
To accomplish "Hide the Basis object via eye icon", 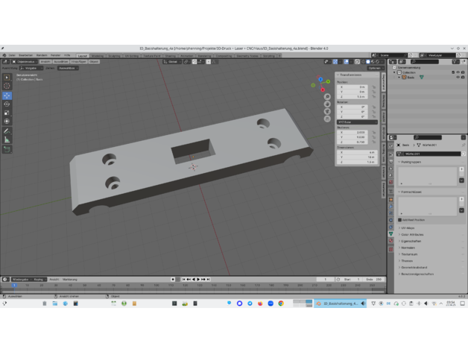I will click(x=458, y=77).
